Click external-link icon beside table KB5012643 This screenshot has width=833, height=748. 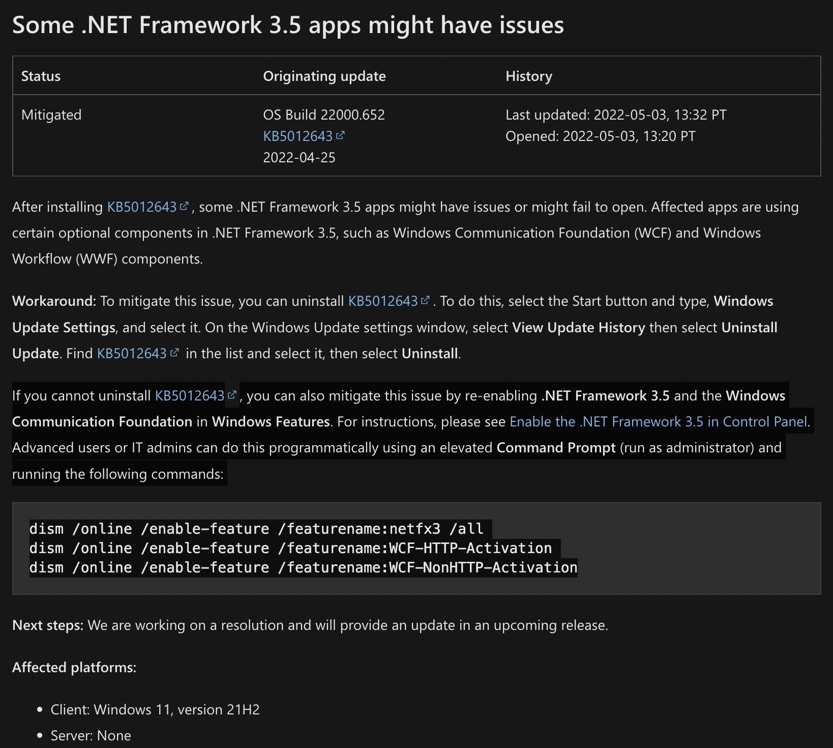click(x=340, y=135)
